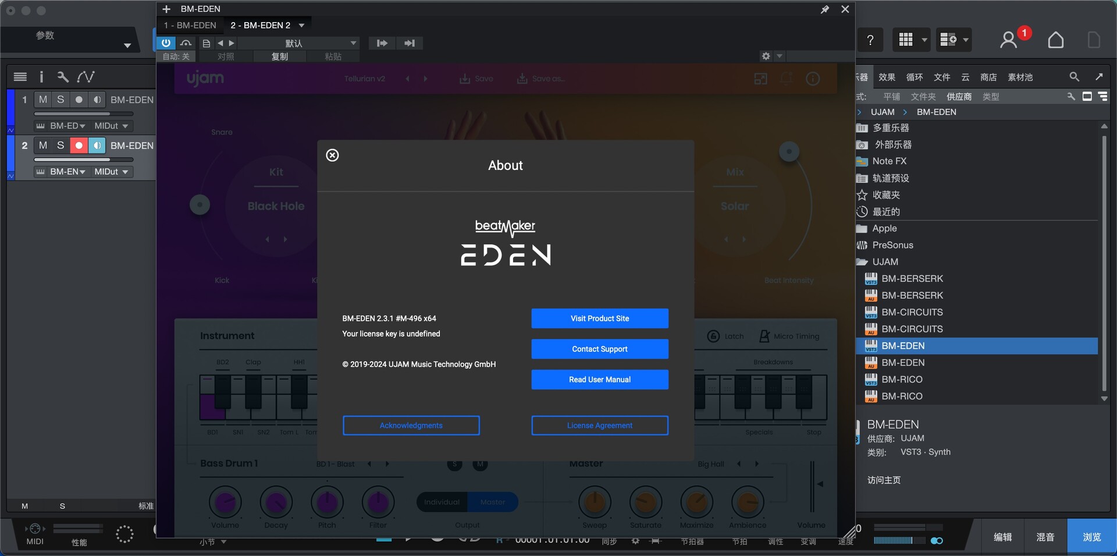Open dropdown arrow next to BM-EDEN 2 tab

tap(302, 26)
